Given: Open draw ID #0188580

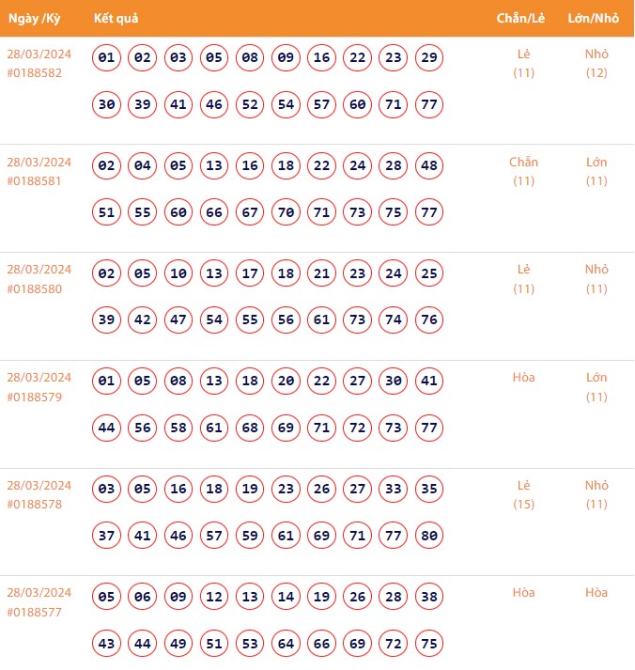Looking at the screenshot, I should point(35,288).
